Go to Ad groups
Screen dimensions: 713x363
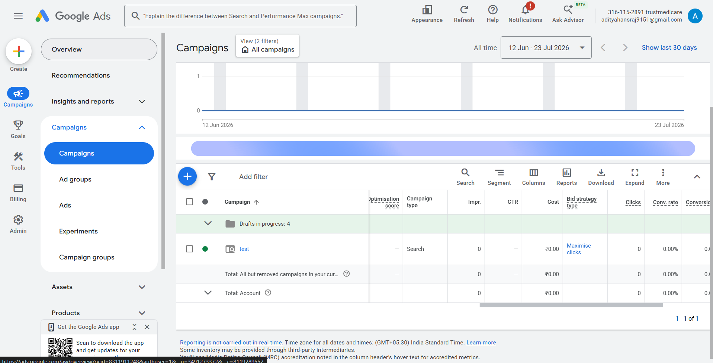(75, 179)
